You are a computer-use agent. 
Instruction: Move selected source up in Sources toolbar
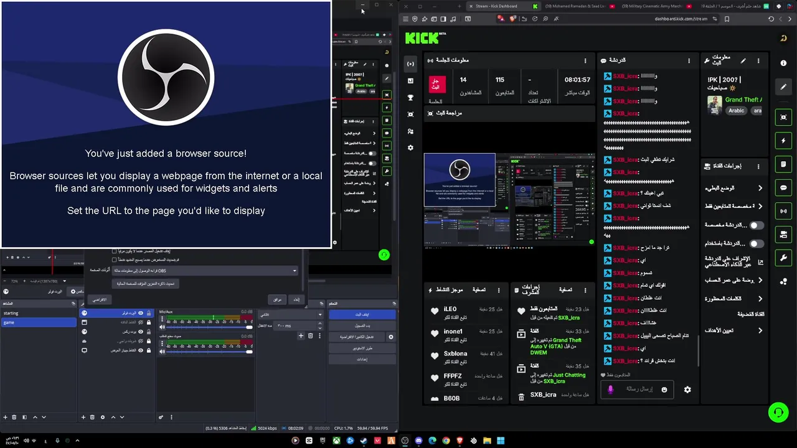[x=113, y=417]
